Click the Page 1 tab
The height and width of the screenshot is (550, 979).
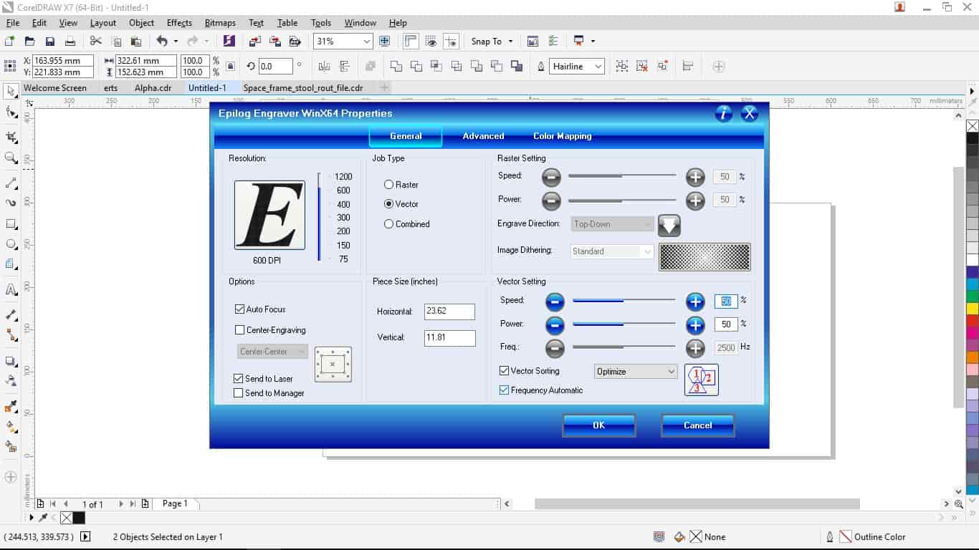click(x=175, y=504)
